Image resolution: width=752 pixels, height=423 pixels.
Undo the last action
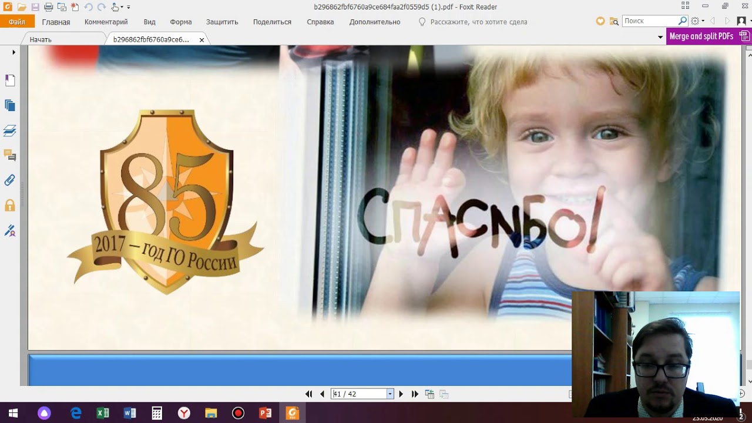coord(88,7)
